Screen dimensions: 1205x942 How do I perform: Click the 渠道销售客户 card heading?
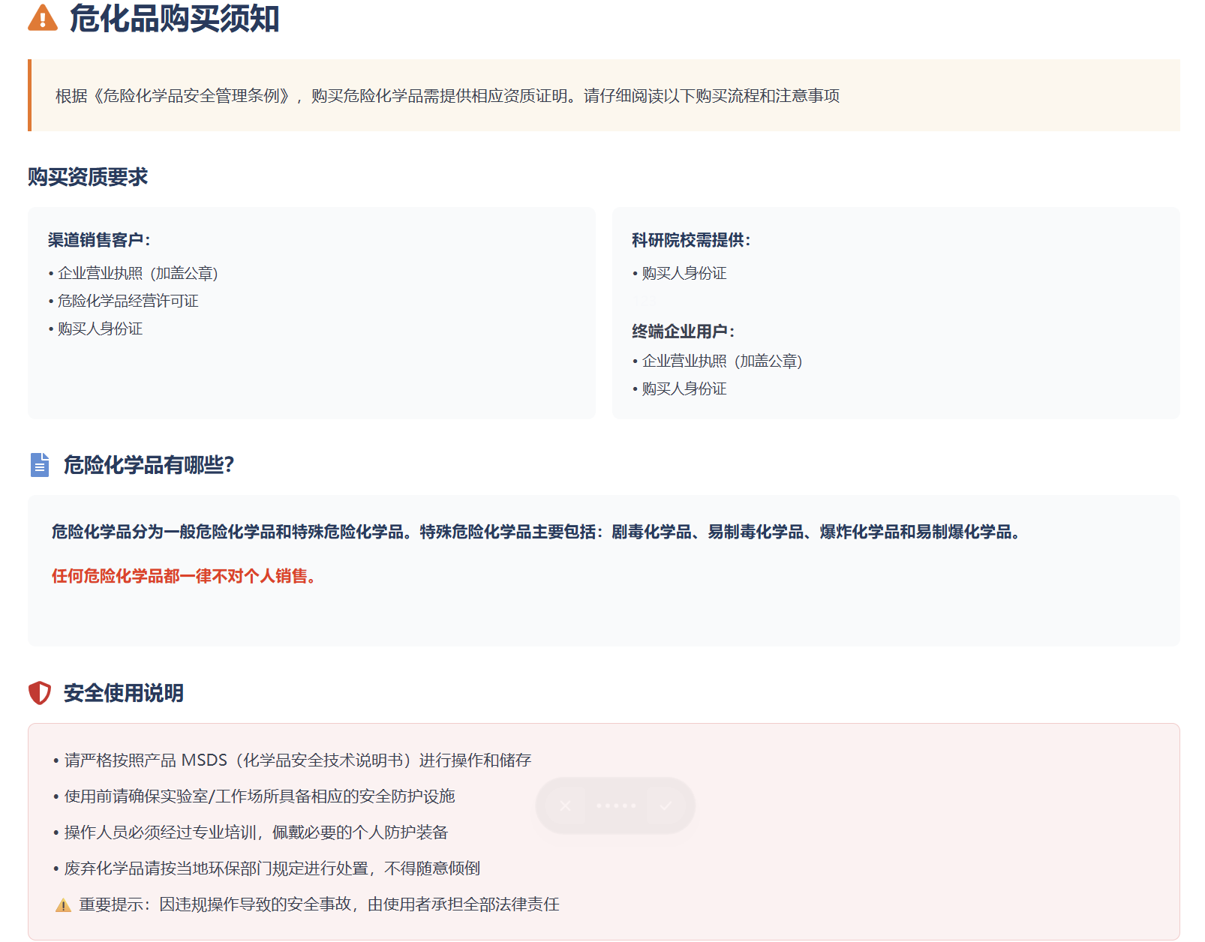[x=99, y=240]
